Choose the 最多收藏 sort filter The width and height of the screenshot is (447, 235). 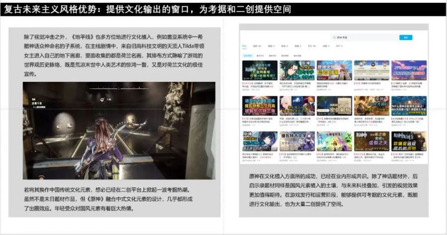pos(298,56)
